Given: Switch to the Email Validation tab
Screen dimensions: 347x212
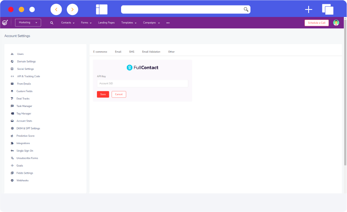Looking at the screenshot, I should (151, 52).
